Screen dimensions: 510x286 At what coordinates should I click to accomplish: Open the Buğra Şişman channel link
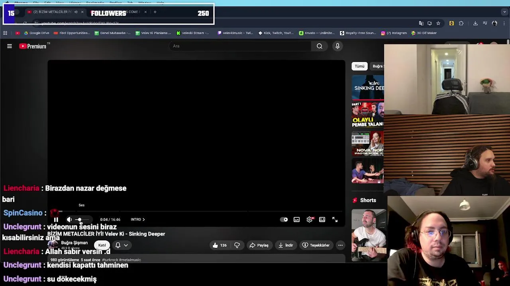click(x=74, y=243)
